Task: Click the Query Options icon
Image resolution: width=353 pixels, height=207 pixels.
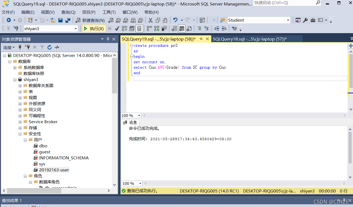Action: tap(132, 28)
